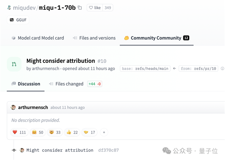Click the miqudev owner link
The width and height of the screenshot is (225, 160).
tap(23, 8)
